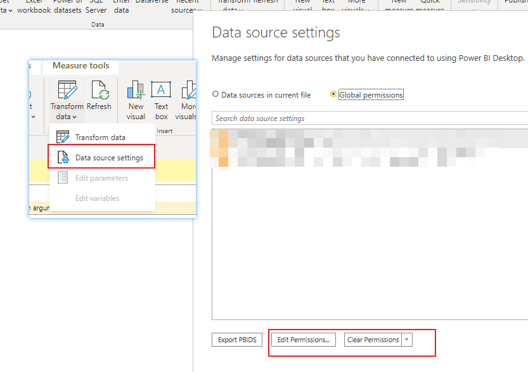Image resolution: width=528 pixels, height=372 pixels.
Task: Click the Transform data ribbon icon
Action: click(67, 90)
